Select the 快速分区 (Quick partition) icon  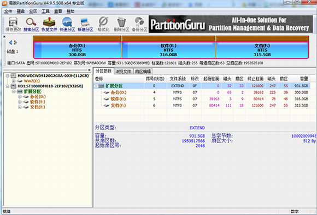(x=67, y=25)
